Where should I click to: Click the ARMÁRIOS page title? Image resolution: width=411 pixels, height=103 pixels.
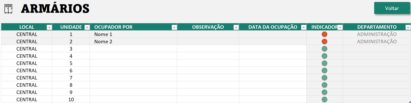coord(55,8)
